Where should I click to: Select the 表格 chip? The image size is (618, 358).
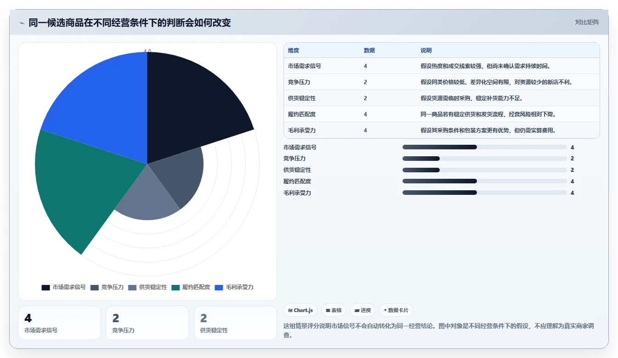pos(334,310)
